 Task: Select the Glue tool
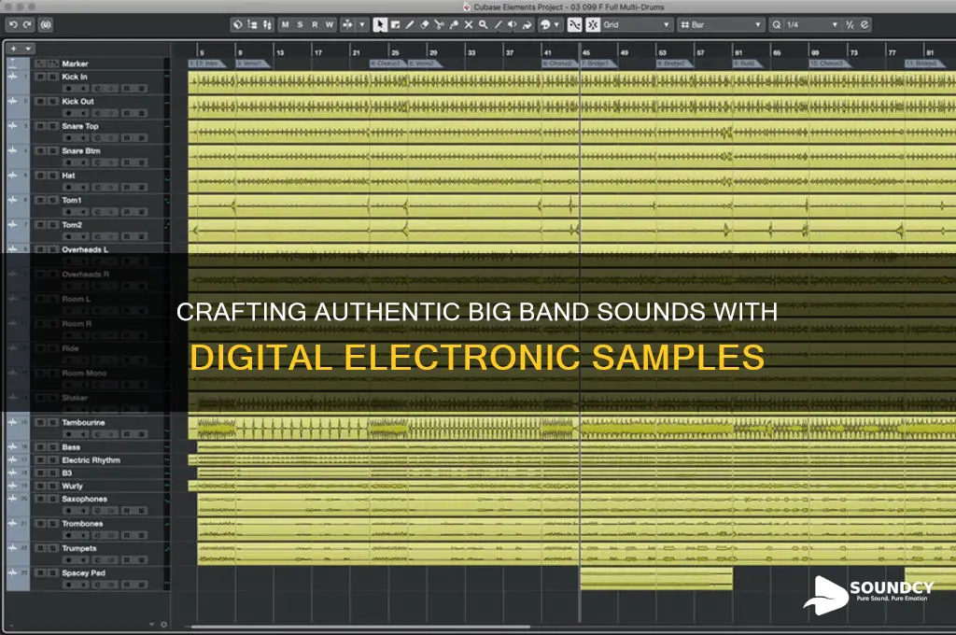point(454,24)
